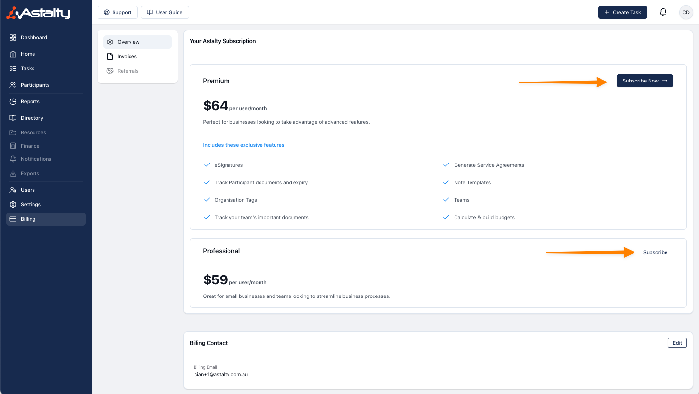Switch to the Overview tab
The image size is (699, 394).
[x=137, y=42]
